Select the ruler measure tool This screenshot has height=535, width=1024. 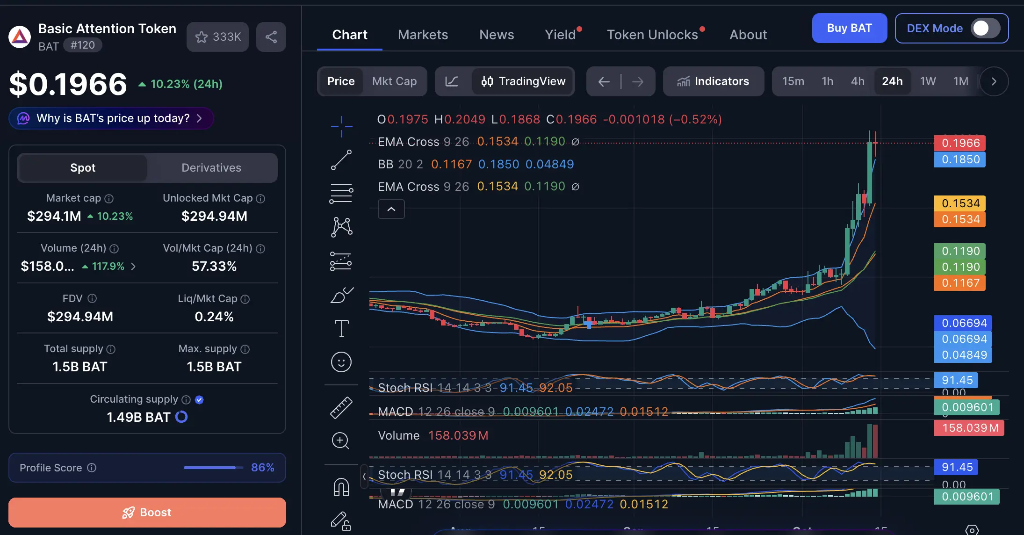tap(341, 407)
